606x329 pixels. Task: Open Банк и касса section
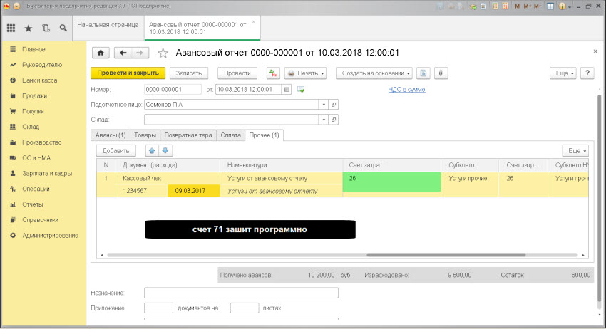point(39,80)
